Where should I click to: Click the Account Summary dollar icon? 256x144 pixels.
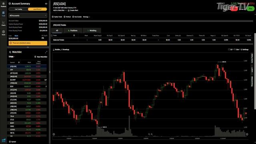pyautogui.click(x=10, y=4)
